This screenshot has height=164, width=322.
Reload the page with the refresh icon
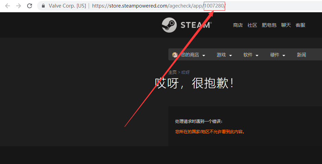coord(30,6)
